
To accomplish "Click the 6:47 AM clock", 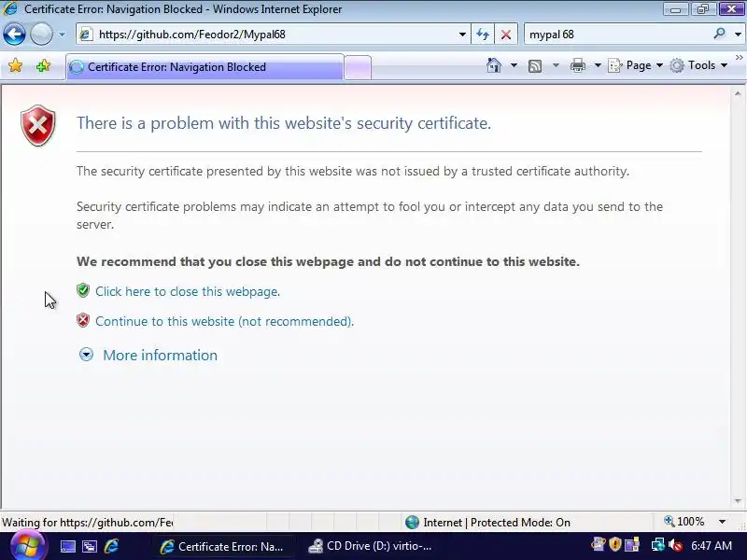I will point(712,546).
